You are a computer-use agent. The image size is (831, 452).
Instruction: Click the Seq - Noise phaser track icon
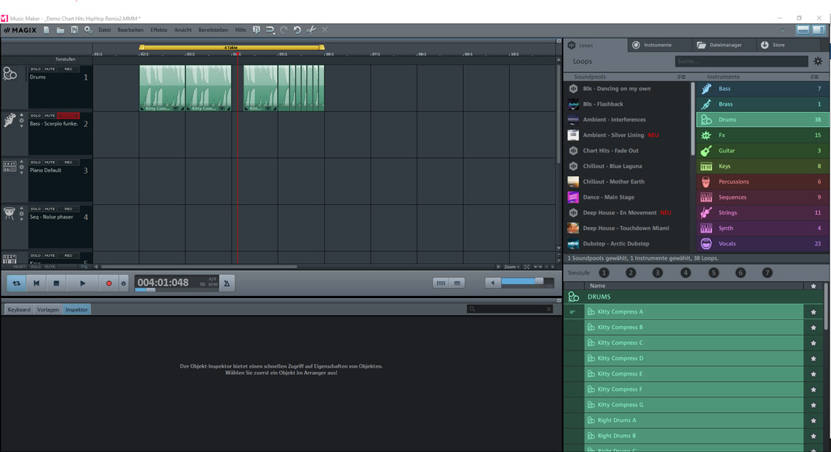(x=9, y=214)
